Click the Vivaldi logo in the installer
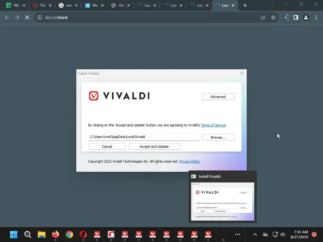323x242 pixels. pos(119,96)
